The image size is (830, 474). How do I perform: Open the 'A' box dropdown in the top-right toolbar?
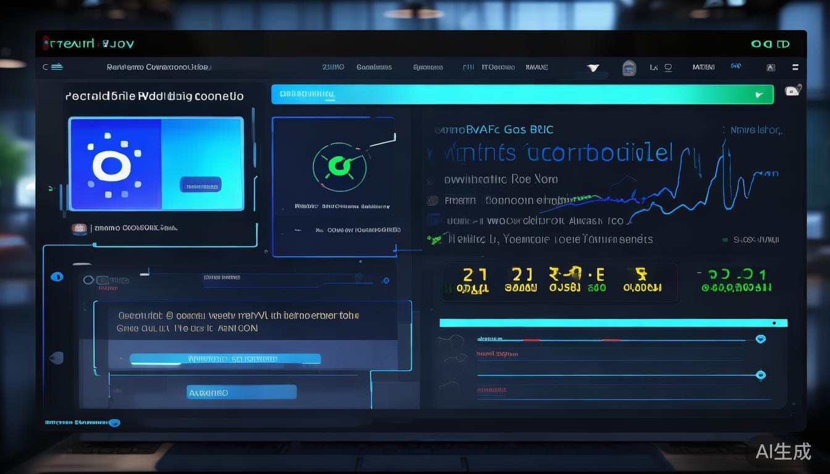click(x=770, y=67)
